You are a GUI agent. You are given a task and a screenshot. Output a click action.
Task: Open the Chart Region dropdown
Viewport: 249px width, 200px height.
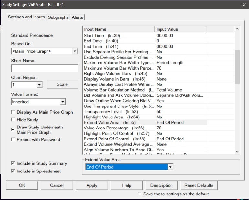(x=39, y=85)
